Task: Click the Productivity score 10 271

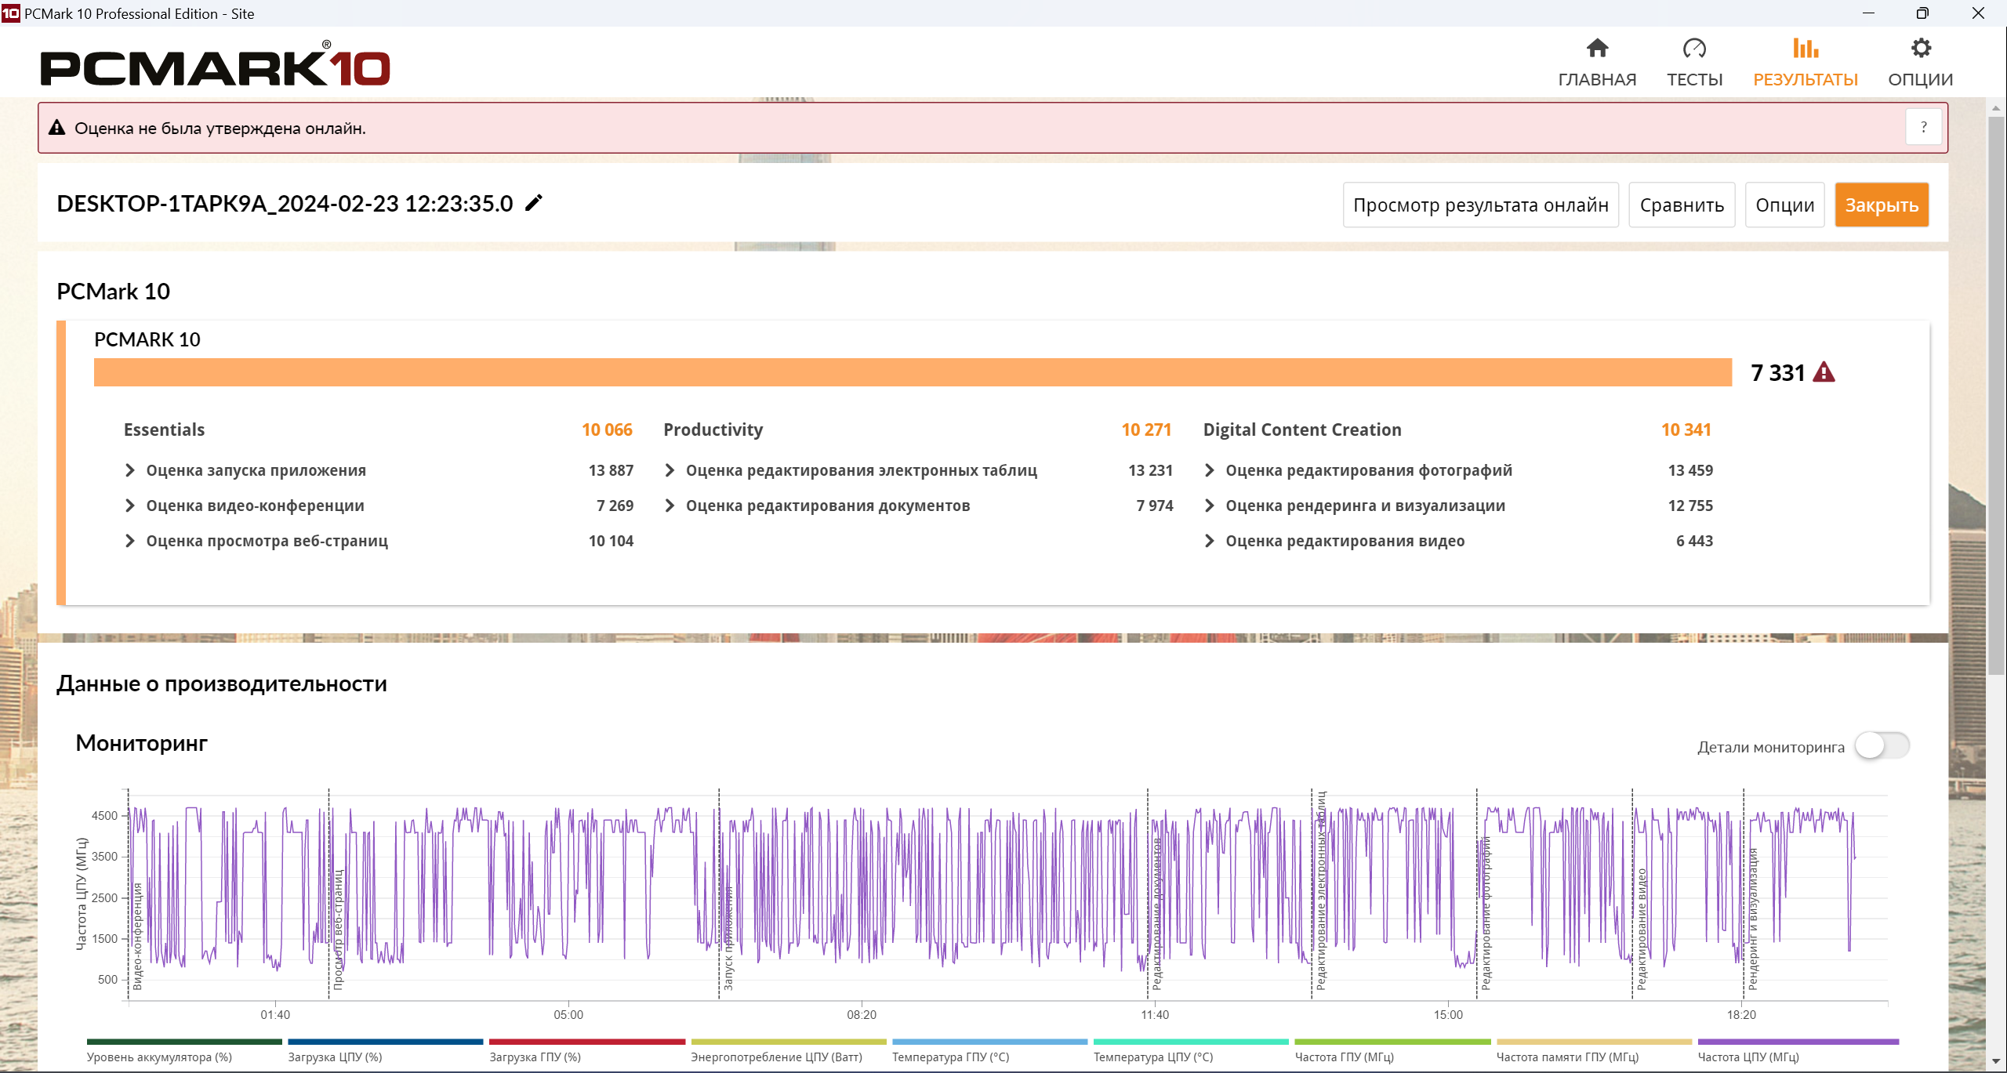Action: pos(1146,430)
